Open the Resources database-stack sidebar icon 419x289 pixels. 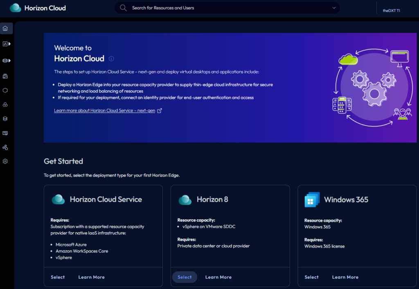[5, 61]
